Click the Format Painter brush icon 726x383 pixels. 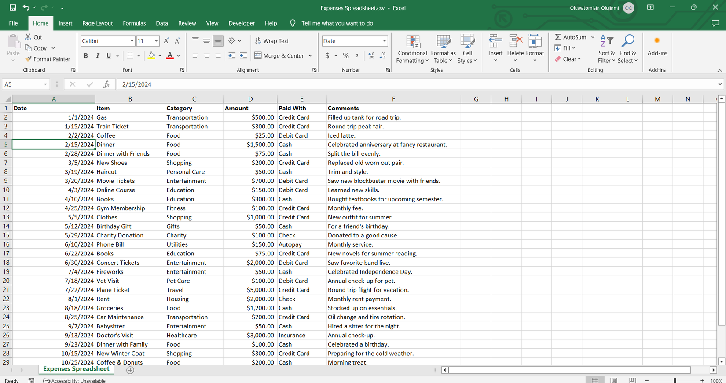pyautogui.click(x=29, y=59)
